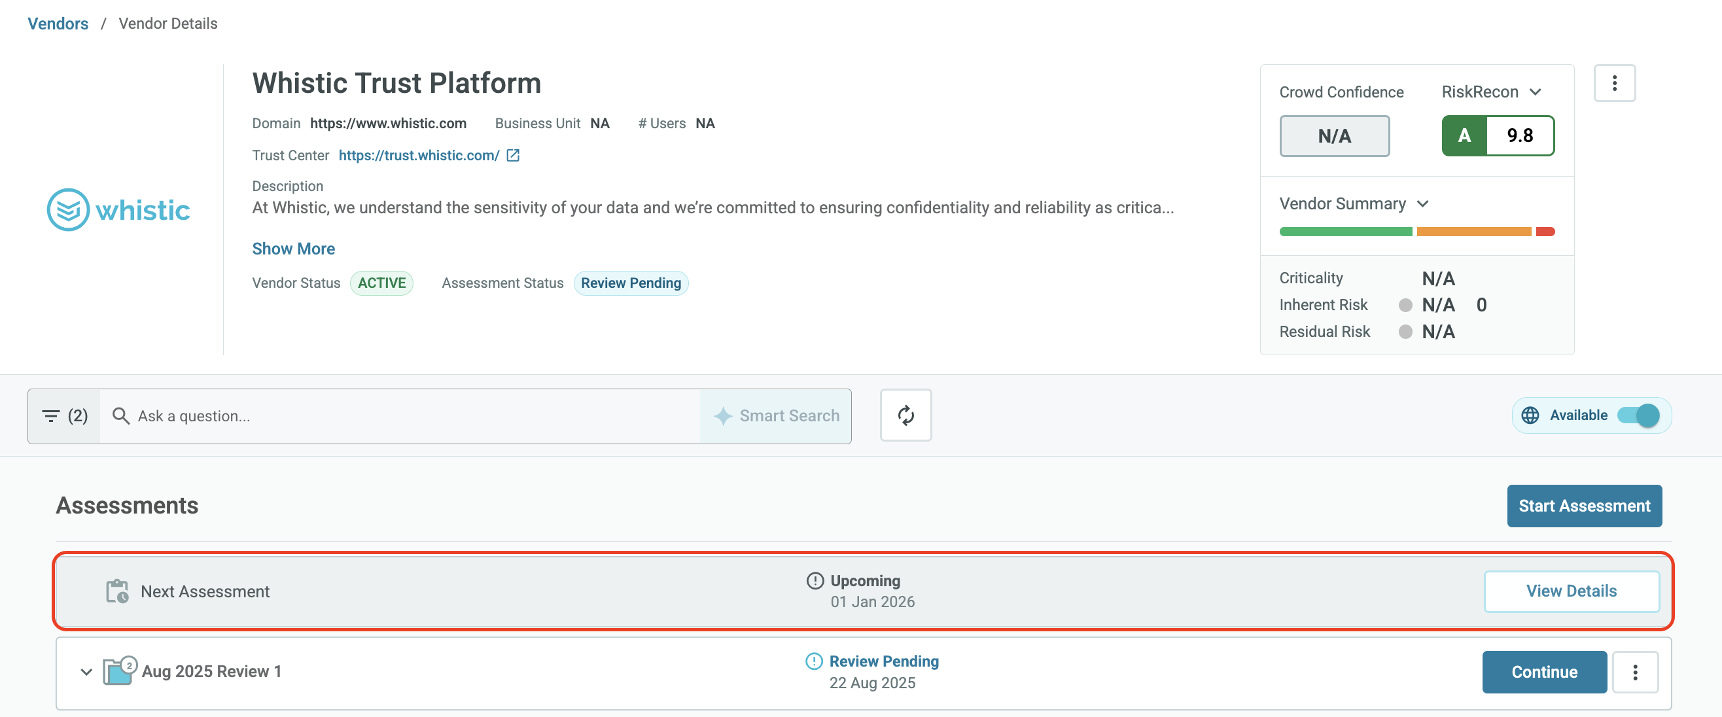Click the # Users NA value
The width and height of the screenshot is (1722, 717).
[x=705, y=123]
